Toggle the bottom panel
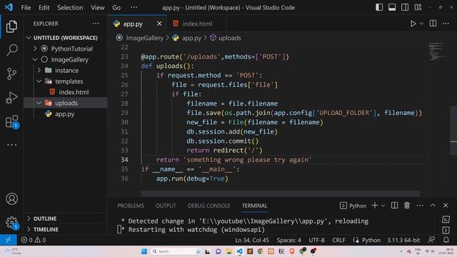 [x=392, y=7]
